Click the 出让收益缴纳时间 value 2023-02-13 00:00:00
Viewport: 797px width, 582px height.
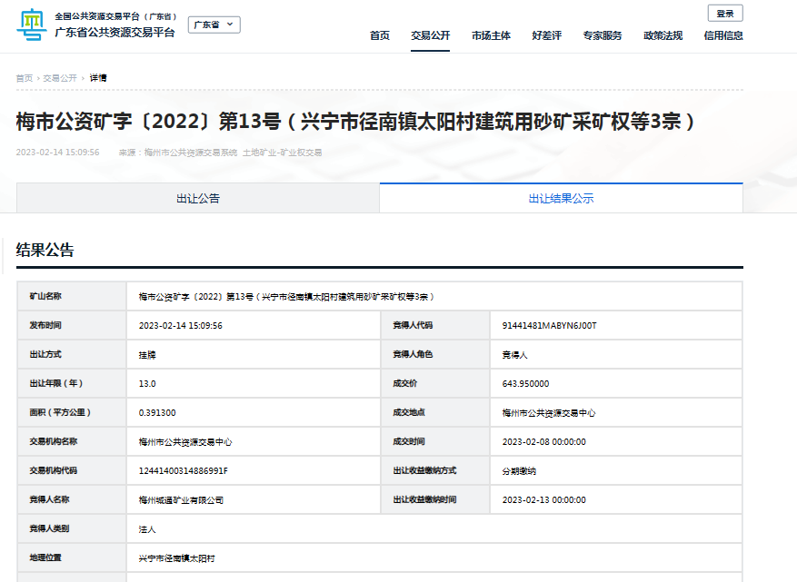(543, 499)
